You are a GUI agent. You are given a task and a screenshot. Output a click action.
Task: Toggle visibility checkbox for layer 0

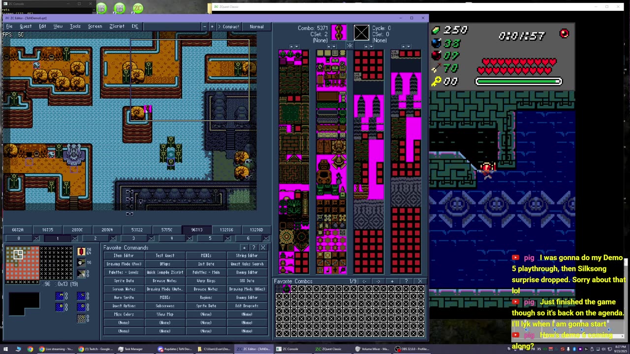point(36,238)
